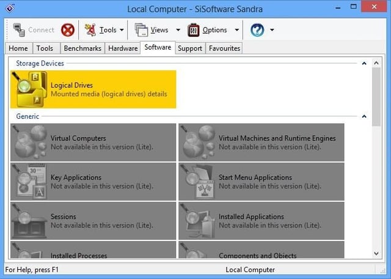Click the 'Sessions' title text
The image size is (391, 279).
pyautogui.click(x=64, y=217)
